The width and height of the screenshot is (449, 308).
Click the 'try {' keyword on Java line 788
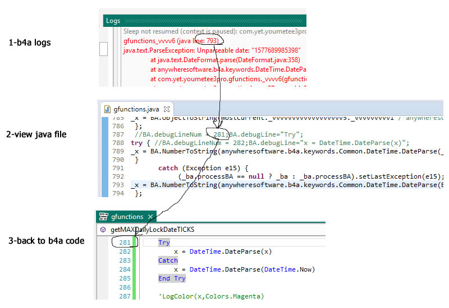(x=140, y=143)
